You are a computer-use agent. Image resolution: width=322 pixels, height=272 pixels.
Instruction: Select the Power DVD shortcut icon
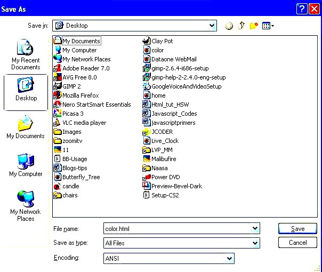click(147, 177)
